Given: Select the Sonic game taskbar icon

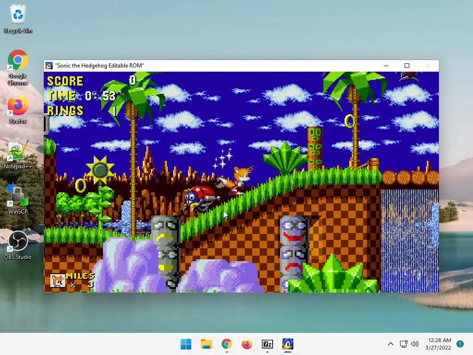Looking at the screenshot, I should tap(288, 344).
